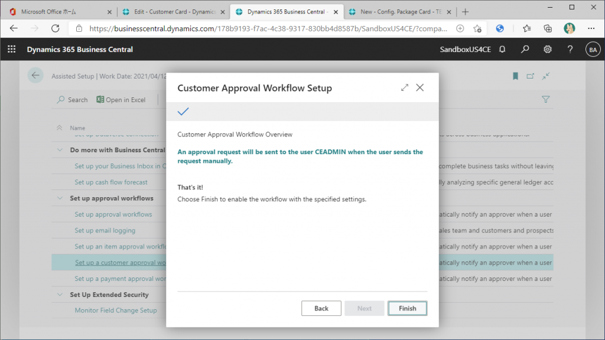The image size is (605, 340).
Task: Open Set up your Business Inbox link
Action: coord(120,166)
